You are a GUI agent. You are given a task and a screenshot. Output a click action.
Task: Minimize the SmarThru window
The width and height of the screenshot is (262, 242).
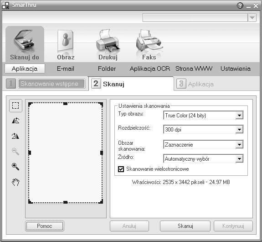[x=248, y=6]
